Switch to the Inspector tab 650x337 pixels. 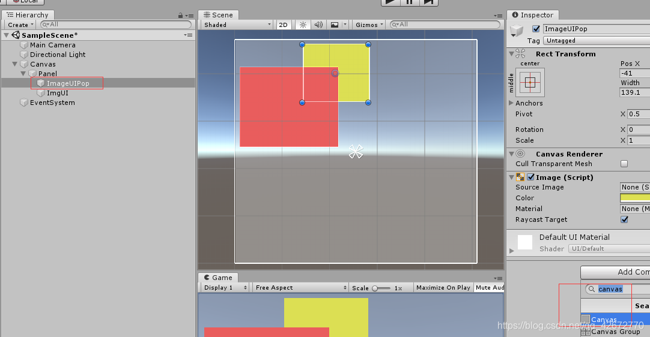pyautogui.click(x=533, y=15)
